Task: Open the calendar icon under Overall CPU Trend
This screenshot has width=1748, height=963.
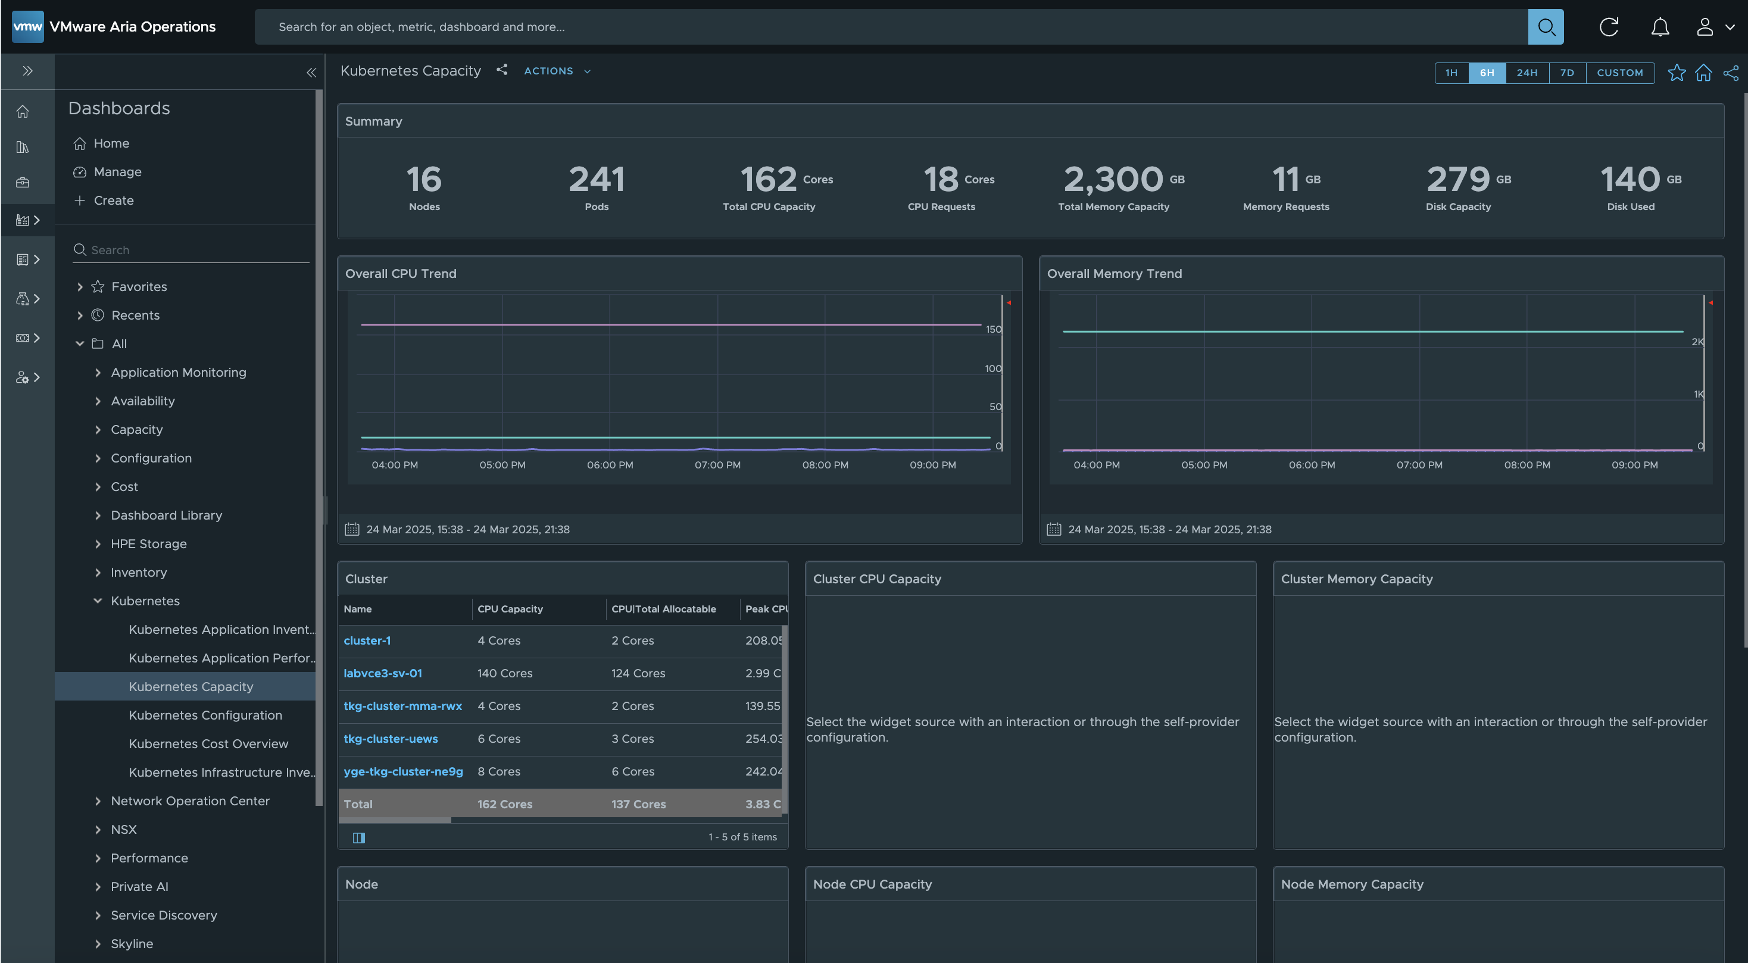Action: tap(351, 529)
